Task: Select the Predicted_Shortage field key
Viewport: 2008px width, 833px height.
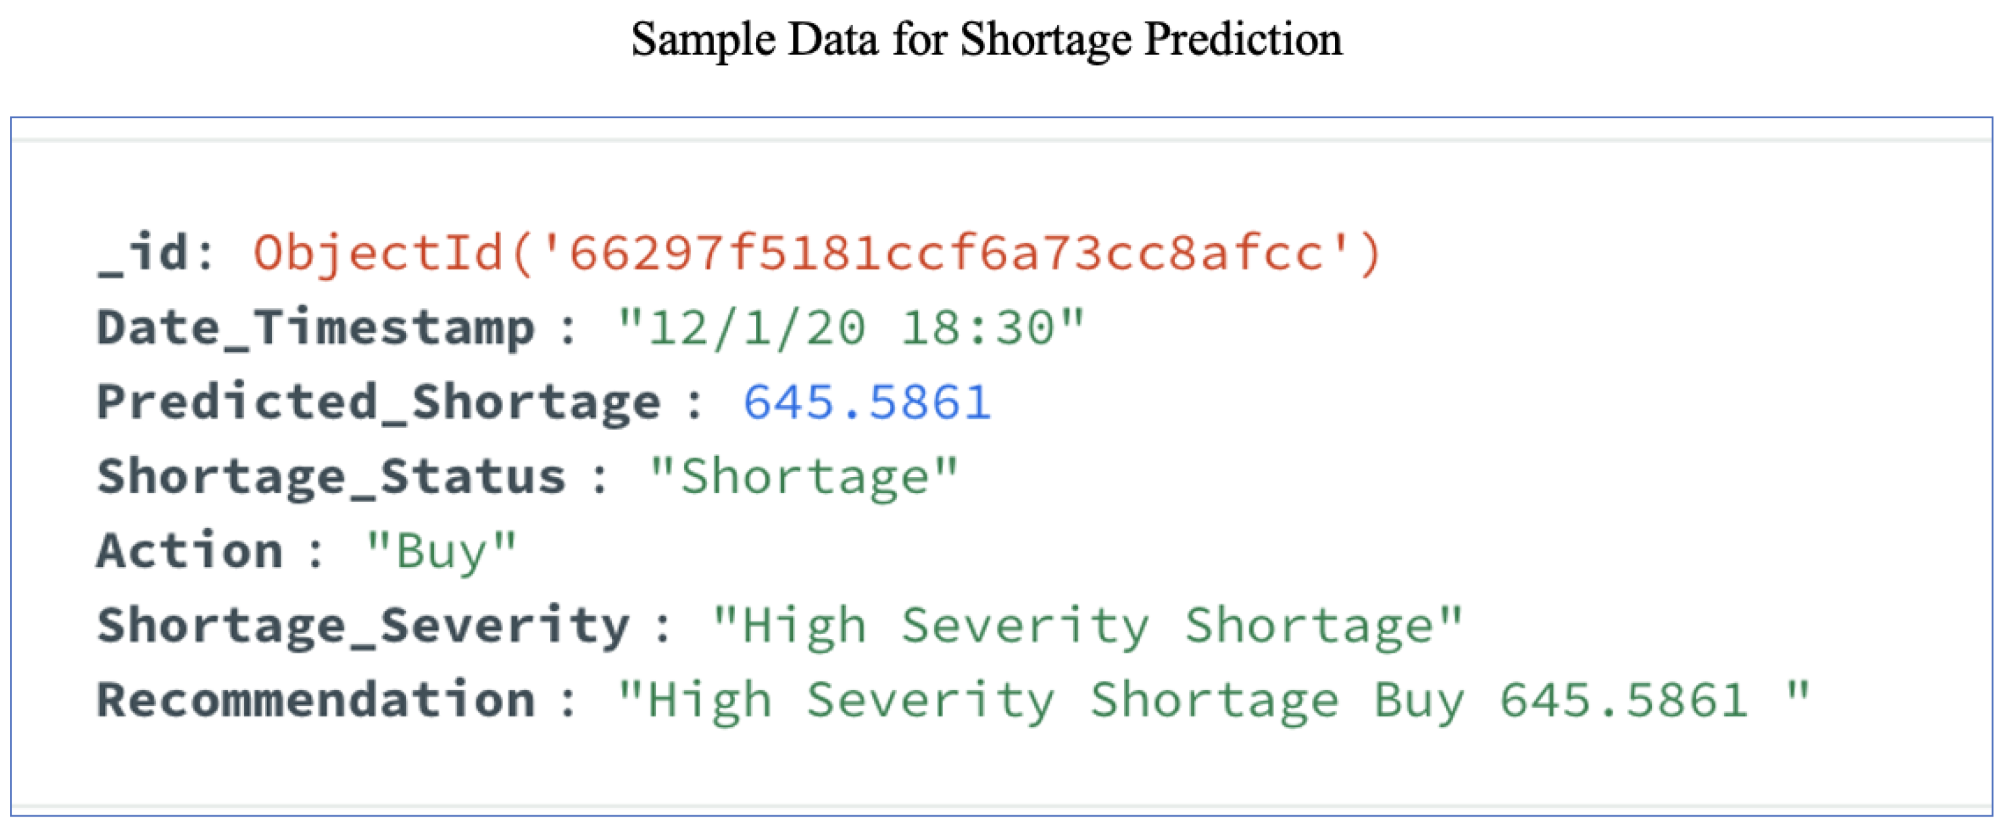Action: click(378, 403)
